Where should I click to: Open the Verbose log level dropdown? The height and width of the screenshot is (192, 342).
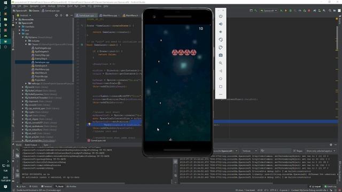coord(250,151)
